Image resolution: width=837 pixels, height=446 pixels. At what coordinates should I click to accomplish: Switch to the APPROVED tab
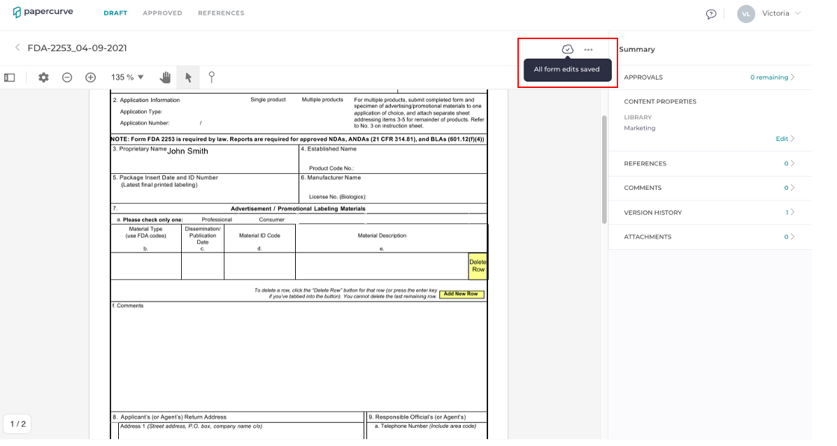point(162,13)
